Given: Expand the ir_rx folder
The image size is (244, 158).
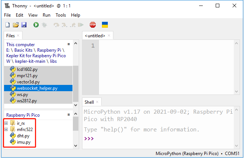Looking at the screenshot, I should (6, 123).
